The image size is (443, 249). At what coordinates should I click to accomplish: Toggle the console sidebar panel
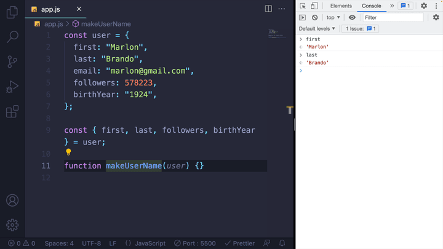click(x=302, y=18)
